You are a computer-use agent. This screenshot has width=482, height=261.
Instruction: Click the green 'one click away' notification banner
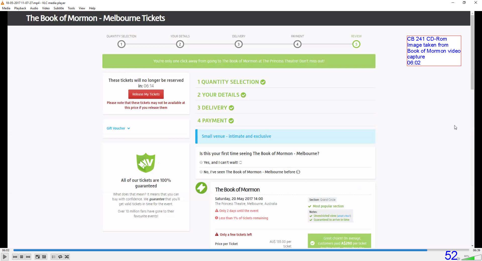239,61
